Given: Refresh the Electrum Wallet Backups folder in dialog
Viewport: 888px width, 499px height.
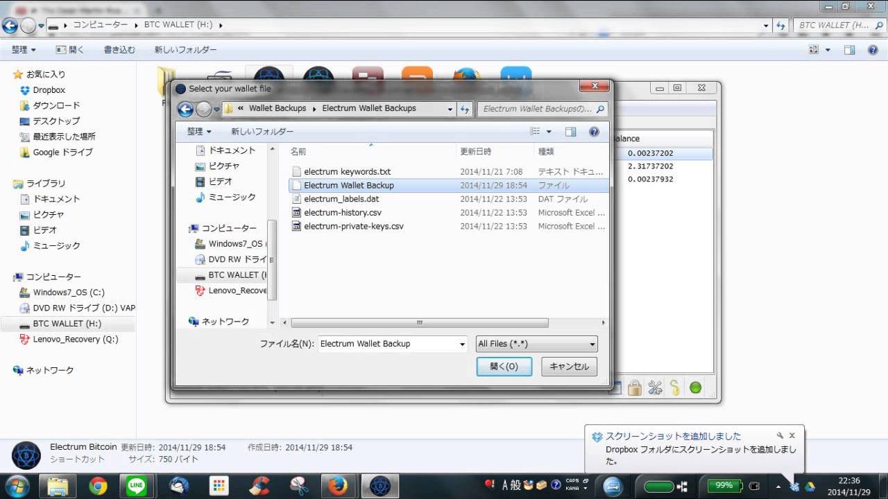Looking at the screenshot, I should click(x=466, y=109).
